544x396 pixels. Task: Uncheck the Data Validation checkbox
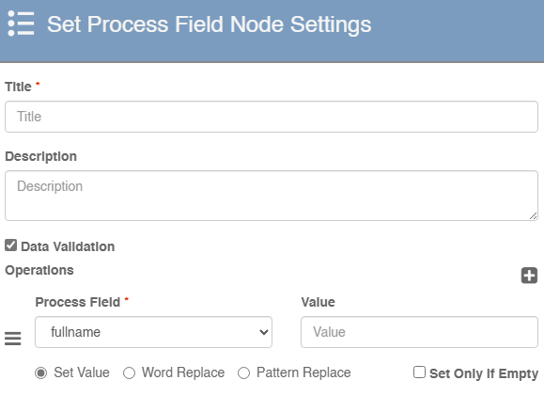[x=10, y=246]
